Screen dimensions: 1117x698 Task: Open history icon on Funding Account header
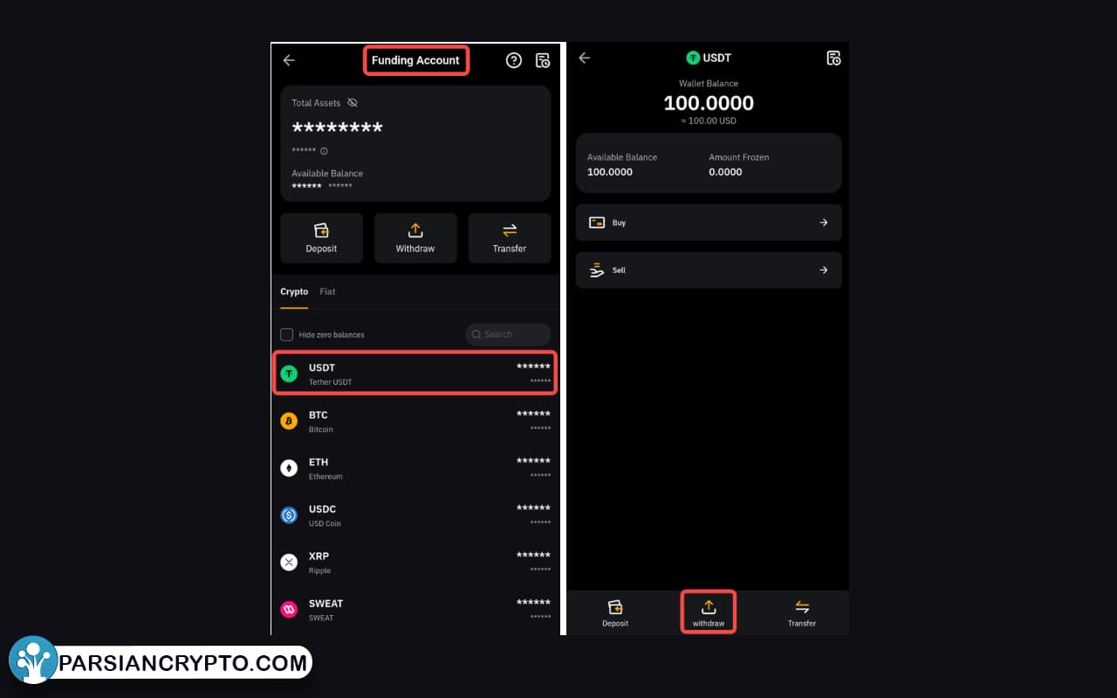pos(543,60)
